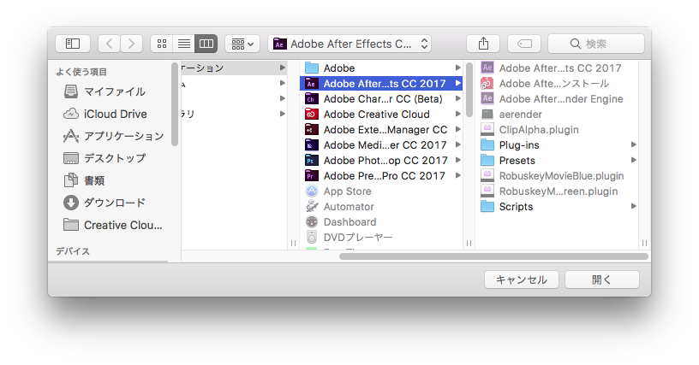Click the キャンセル button

[521, 280]
